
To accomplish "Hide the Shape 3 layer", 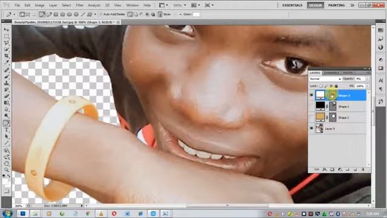I will click(x=311, y=95).
